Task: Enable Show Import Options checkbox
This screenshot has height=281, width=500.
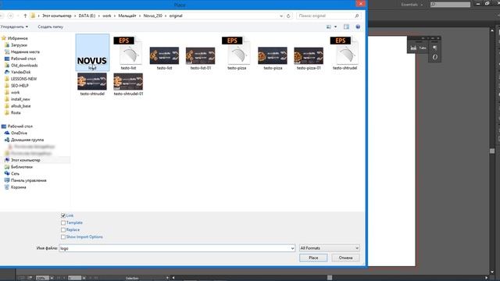Action: 63,237
